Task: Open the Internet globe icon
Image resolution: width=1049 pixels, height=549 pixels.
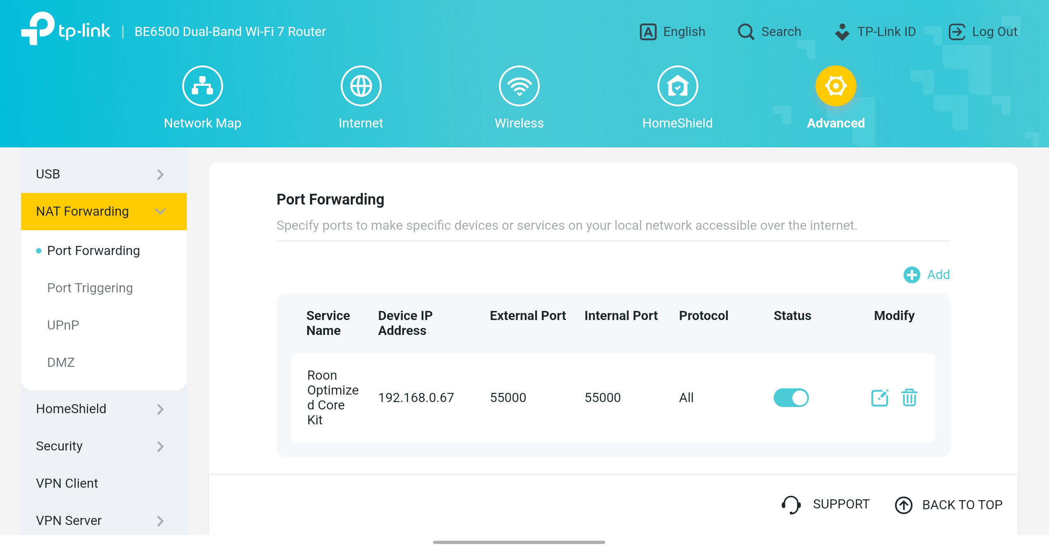Action: [x=361, y=86]
